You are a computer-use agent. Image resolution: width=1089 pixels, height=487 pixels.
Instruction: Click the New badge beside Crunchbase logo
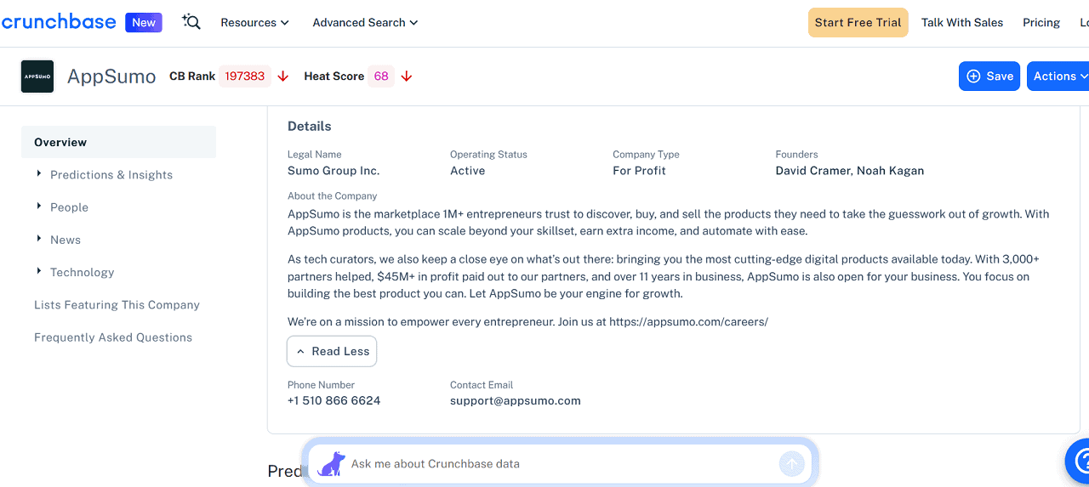pyautogui.click(x=144, y=23)
